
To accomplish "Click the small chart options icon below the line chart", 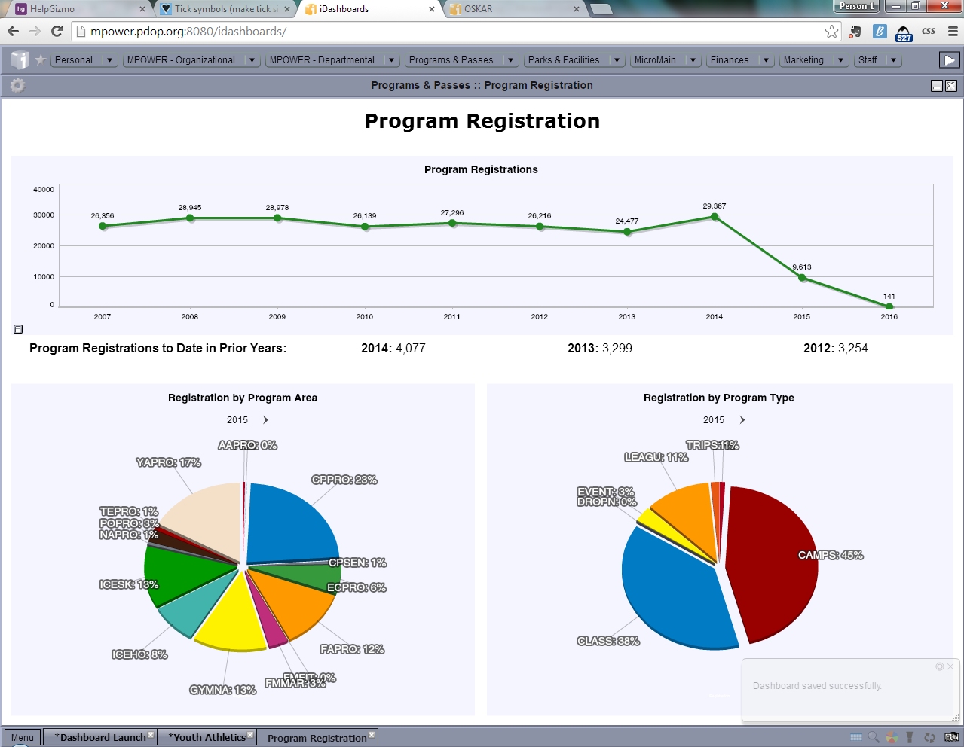I will (18, 329).
